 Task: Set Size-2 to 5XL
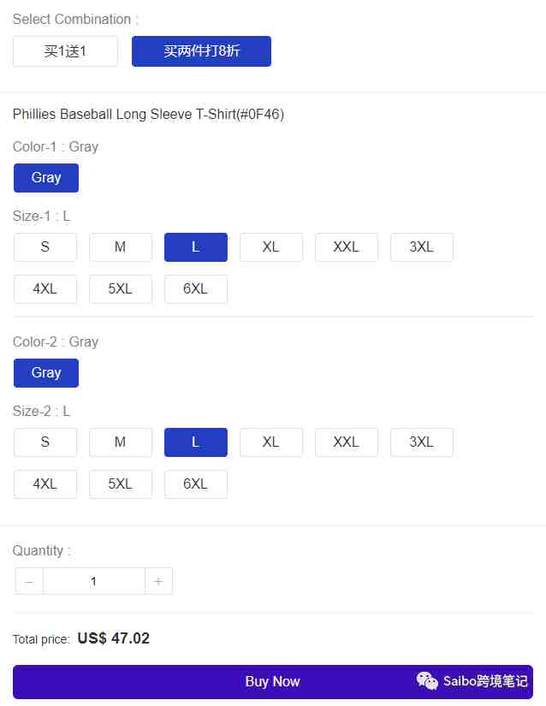pos(120,484)
